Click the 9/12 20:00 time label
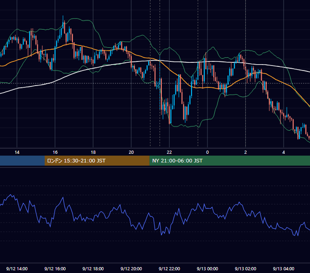Screen dimensions: 310x273 pos(131,268)
